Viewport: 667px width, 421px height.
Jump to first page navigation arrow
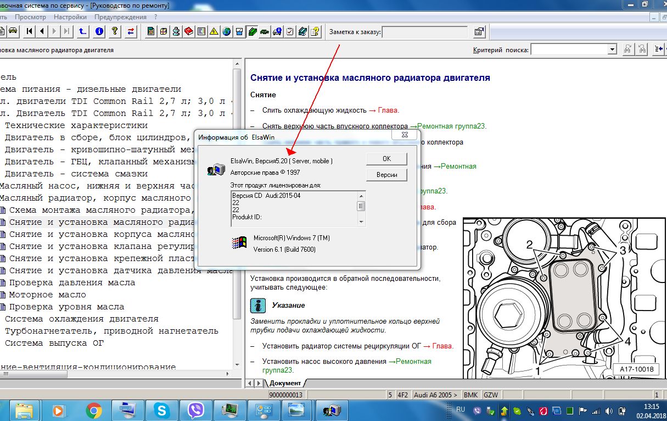pyautogui.click(x=30, y=31)
